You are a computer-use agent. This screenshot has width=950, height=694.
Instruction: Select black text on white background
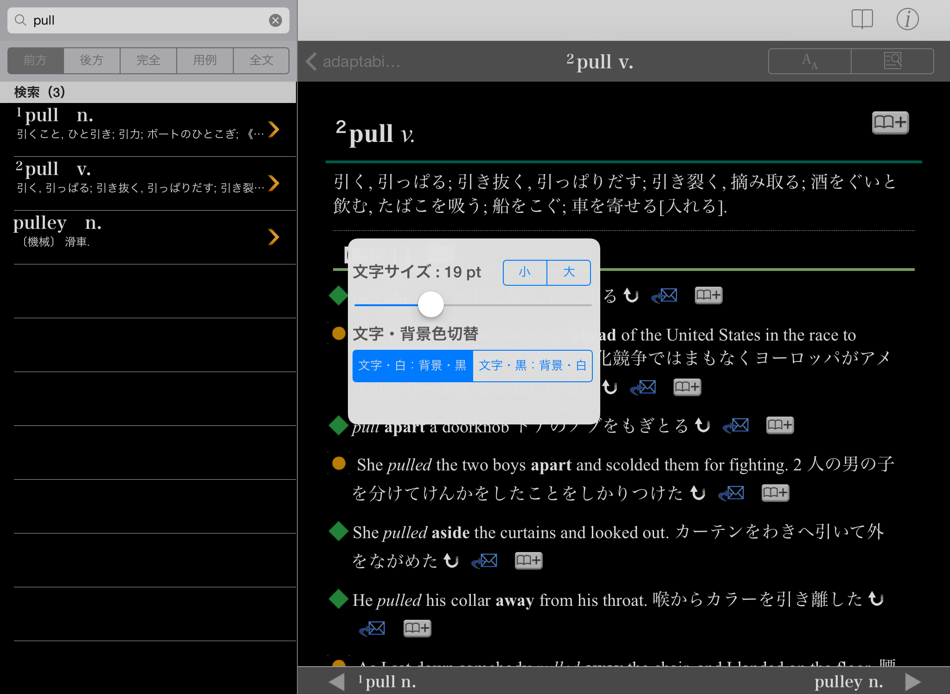[532, 366]
